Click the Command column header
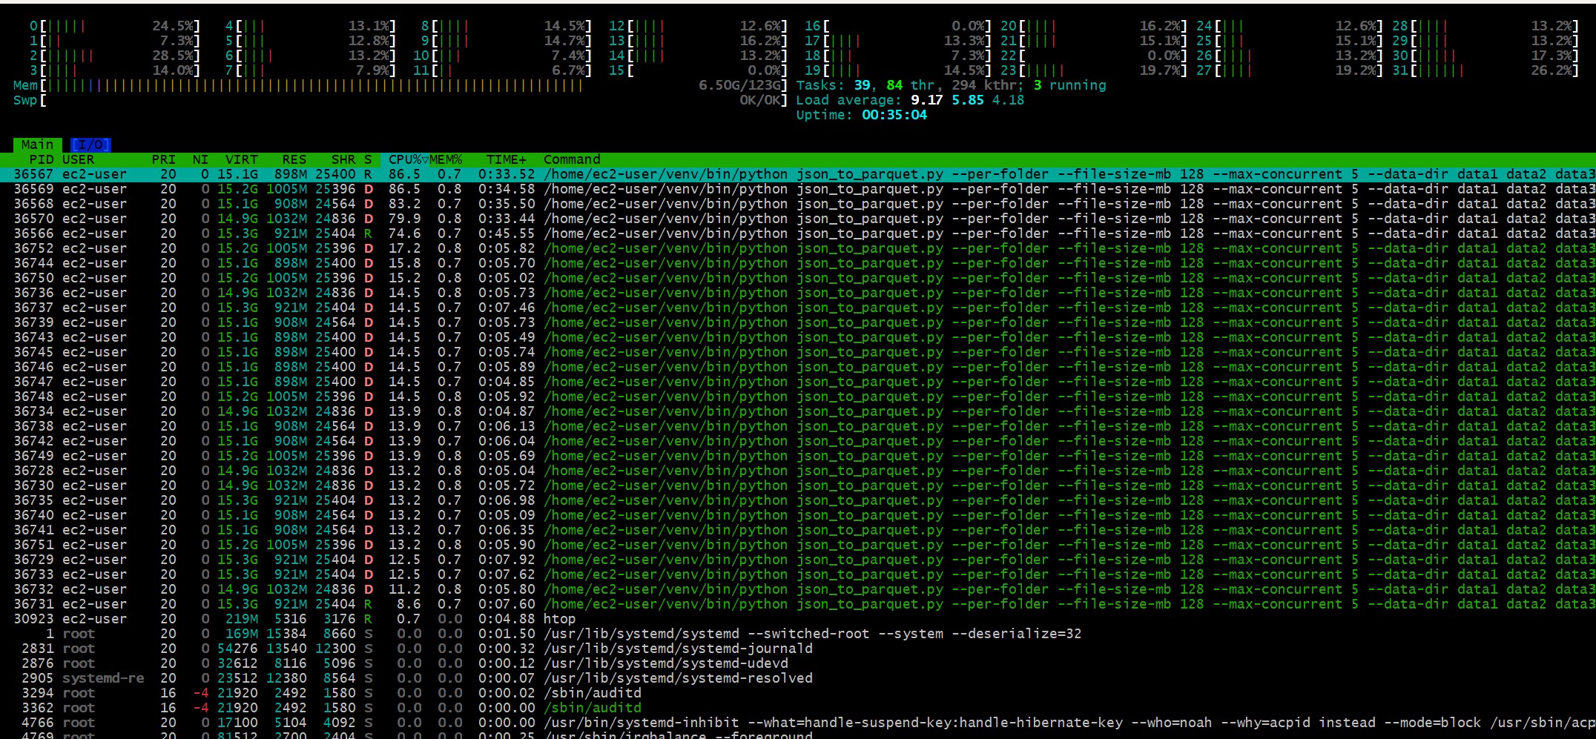This screenshot has width=1596, height=739. [572, 159]
